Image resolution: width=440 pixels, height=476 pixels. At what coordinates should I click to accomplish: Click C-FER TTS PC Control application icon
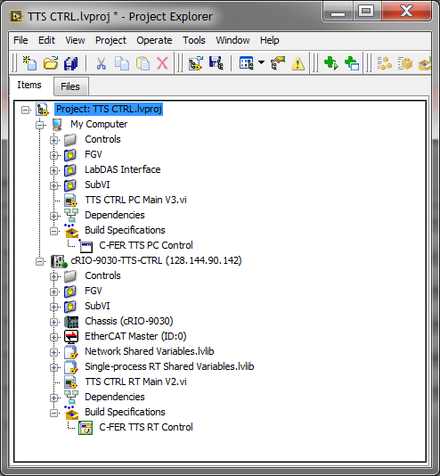tap(86, 246)
